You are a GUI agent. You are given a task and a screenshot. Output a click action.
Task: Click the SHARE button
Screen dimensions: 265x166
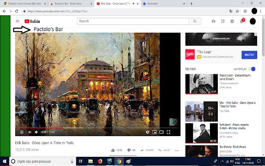point(147,150)
